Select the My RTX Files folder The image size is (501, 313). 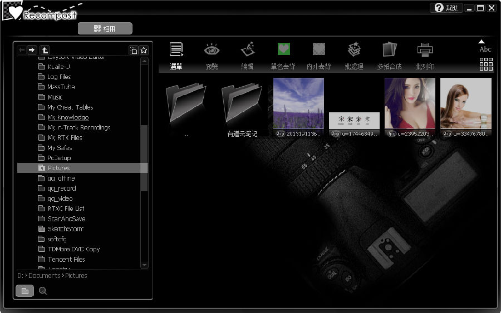[x=60, y=137]
